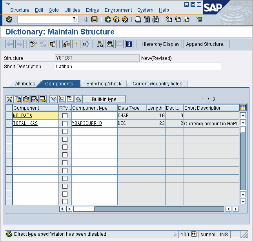Select the NO_DATA row selector box
This screenshot has width=253, height=242.
tap(9, 116)
